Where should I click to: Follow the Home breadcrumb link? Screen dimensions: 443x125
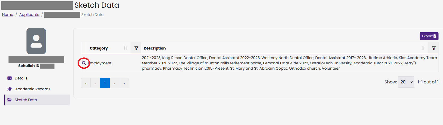coord(8,15)
